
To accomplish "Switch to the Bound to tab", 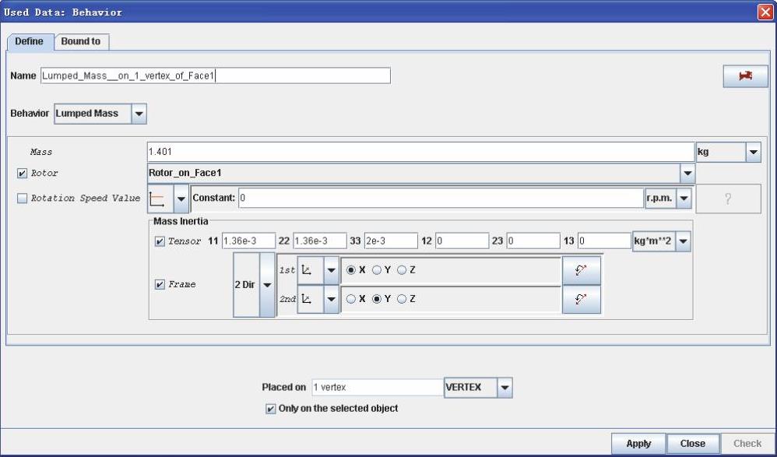I will coord(81,41).
